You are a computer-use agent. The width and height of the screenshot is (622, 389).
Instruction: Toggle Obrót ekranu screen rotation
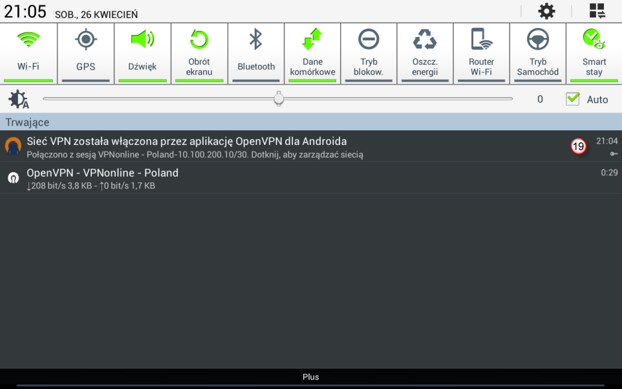point(199,53)
